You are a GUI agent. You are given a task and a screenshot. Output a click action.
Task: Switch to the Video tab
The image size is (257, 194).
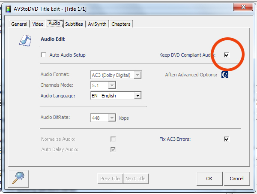(x=38, y=24)
